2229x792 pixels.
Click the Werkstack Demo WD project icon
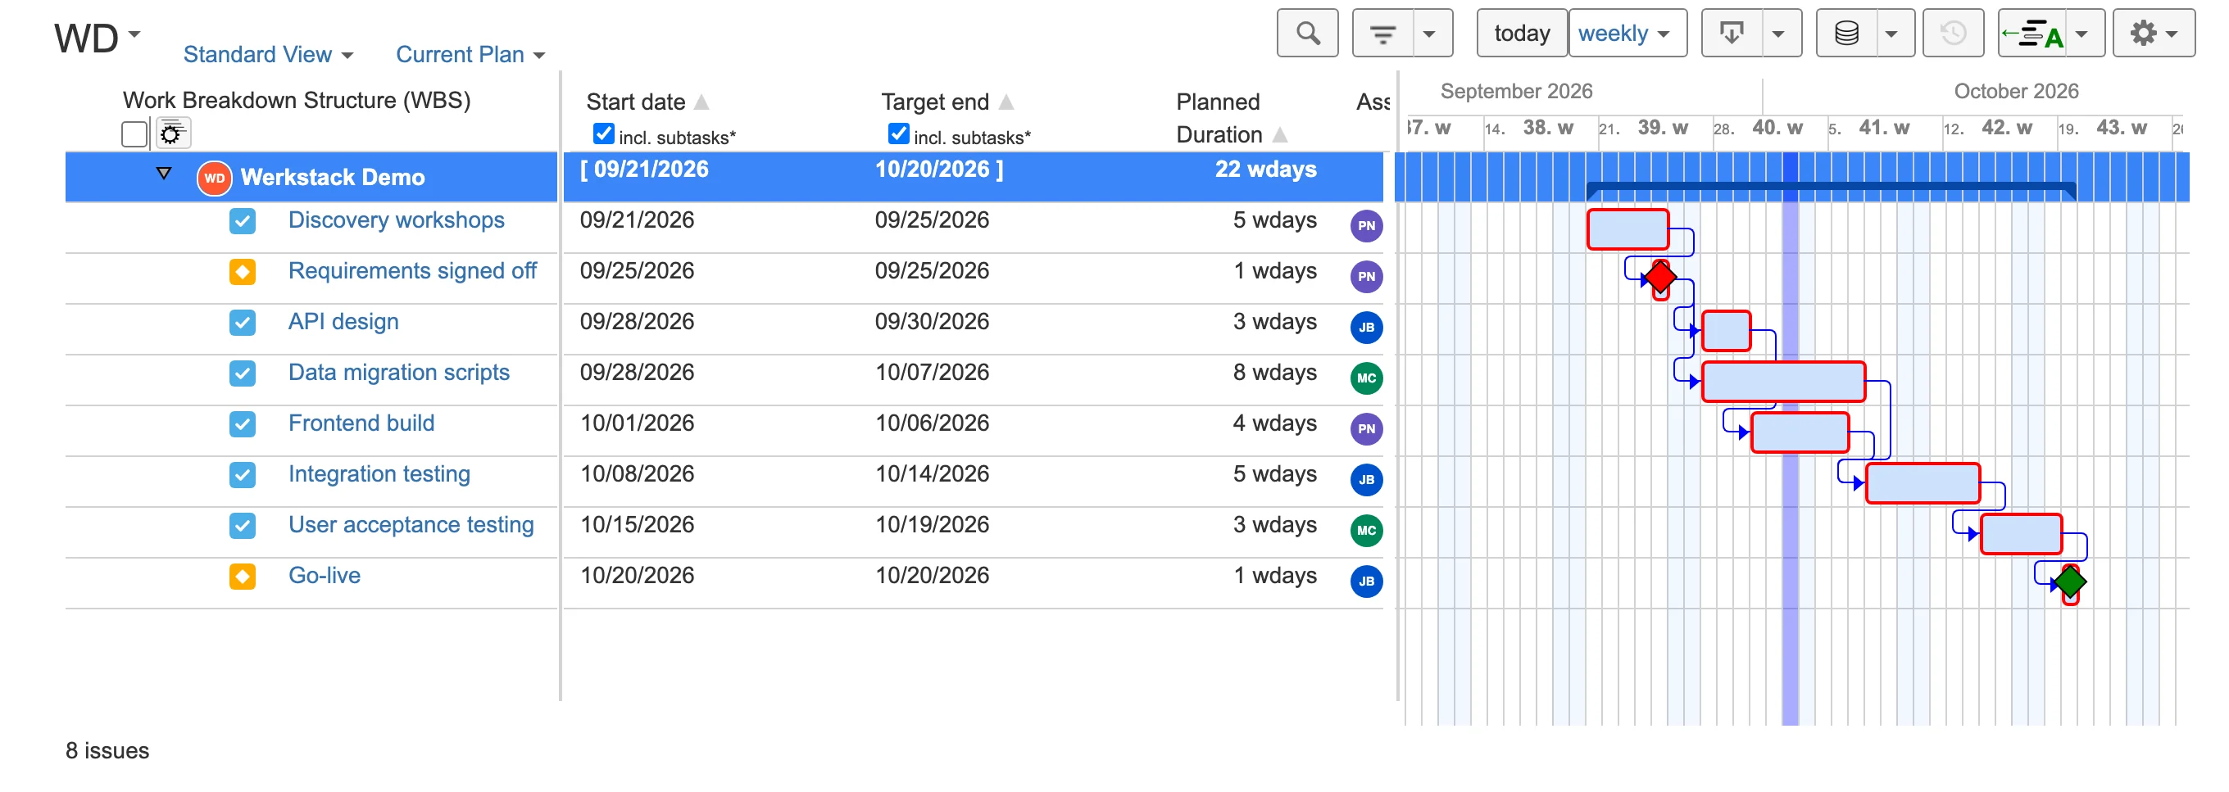pos(214,178)
